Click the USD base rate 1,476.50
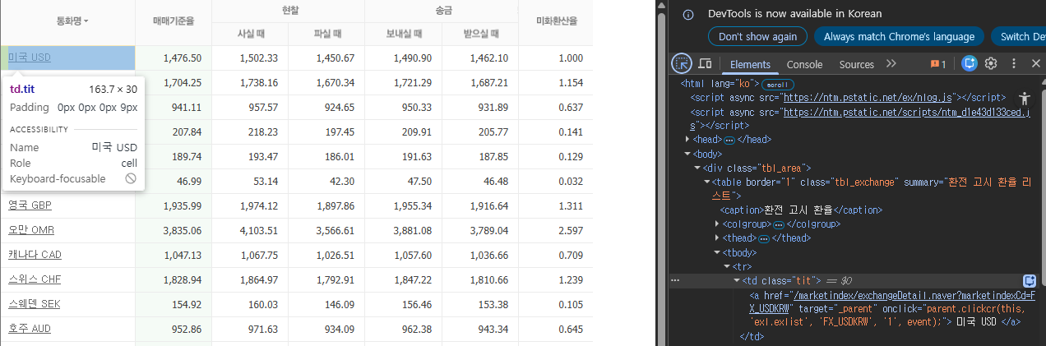 point(183,58)
